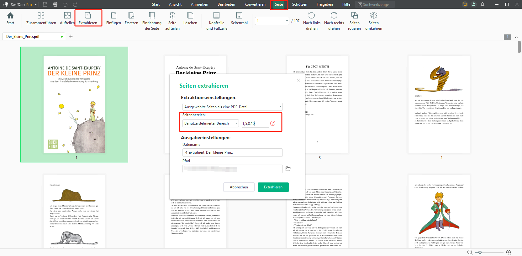The image size is (522, 256).
Task: Click the page range field with 1,5,8,10
Action: pos(255,123)
